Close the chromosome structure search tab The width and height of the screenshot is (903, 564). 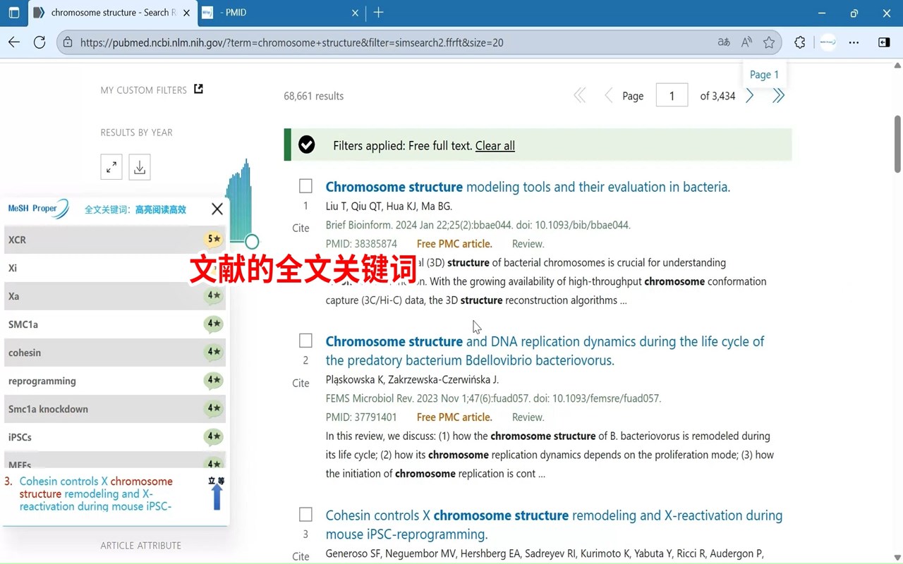186,13
